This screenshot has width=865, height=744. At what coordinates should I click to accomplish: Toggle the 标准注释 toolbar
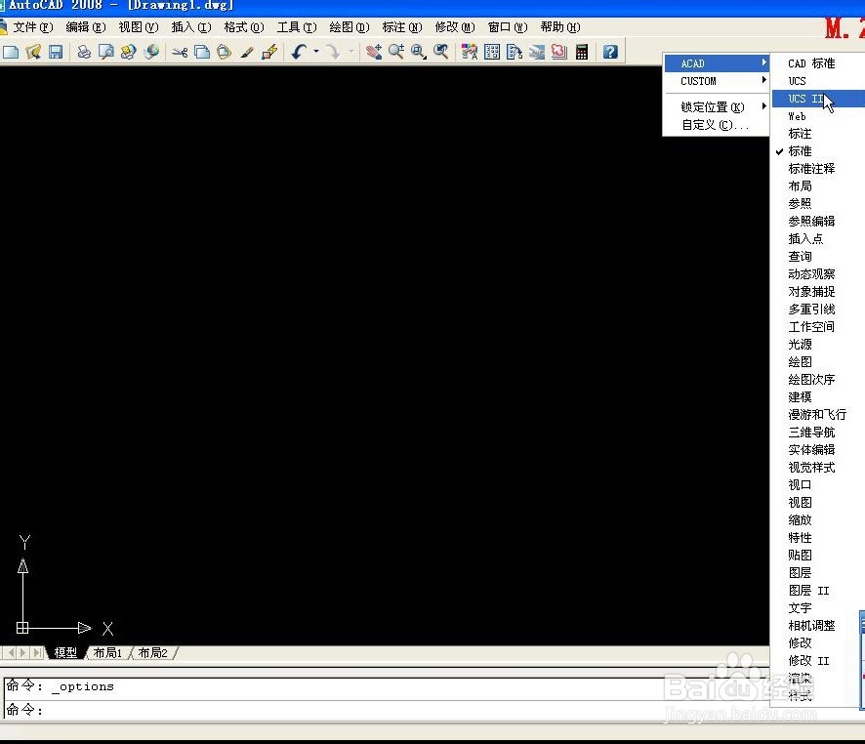tap(817, 169)
